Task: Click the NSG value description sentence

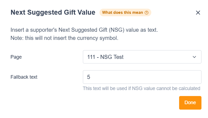Action: pos(84,30)
